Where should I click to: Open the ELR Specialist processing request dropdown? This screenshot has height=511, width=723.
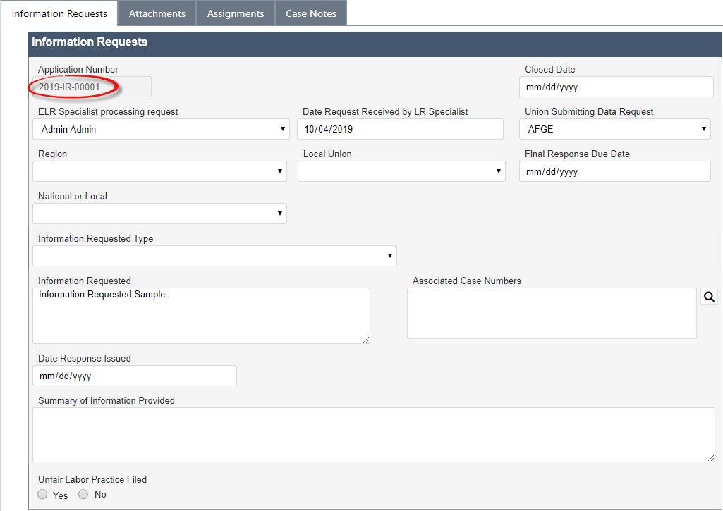[x=161, y=129]
